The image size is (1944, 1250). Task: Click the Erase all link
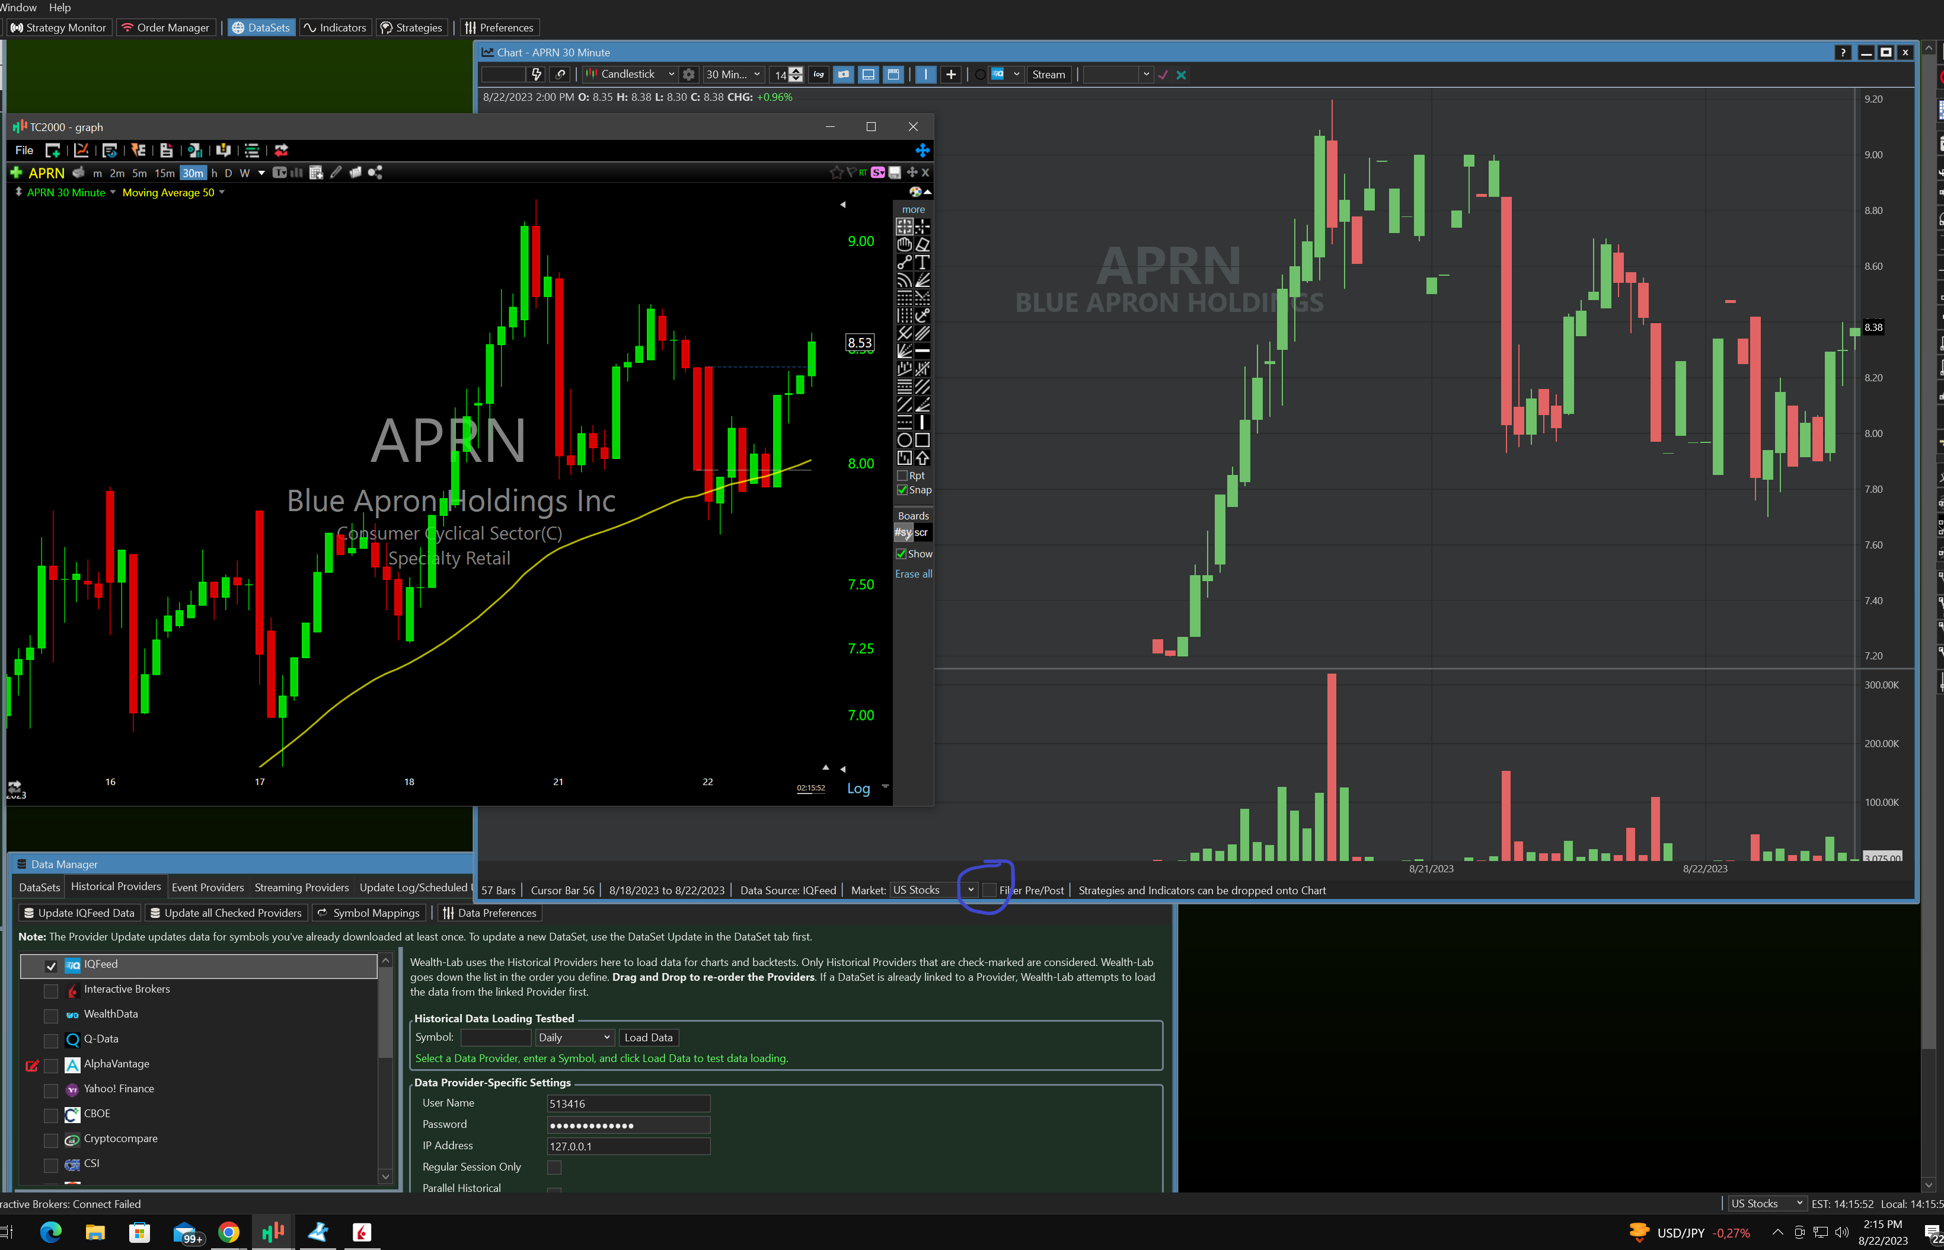click(x=914, y=574)
